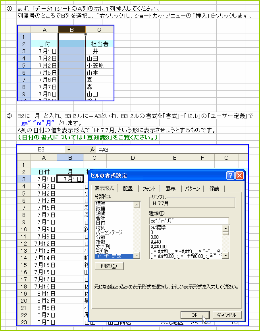Select その他 in the 分類 list
Screen dimensions: 260x331
coord(114,252)
